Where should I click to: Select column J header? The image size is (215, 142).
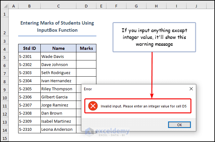(196, 6)
